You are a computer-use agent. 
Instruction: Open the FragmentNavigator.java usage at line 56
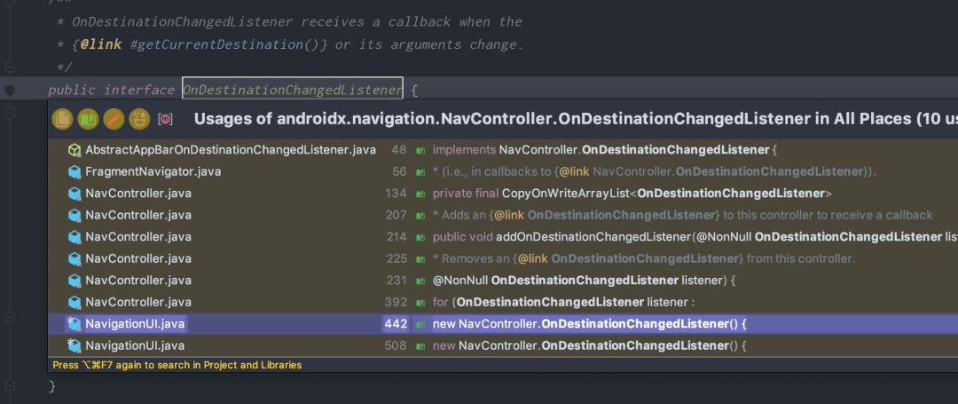502,171
